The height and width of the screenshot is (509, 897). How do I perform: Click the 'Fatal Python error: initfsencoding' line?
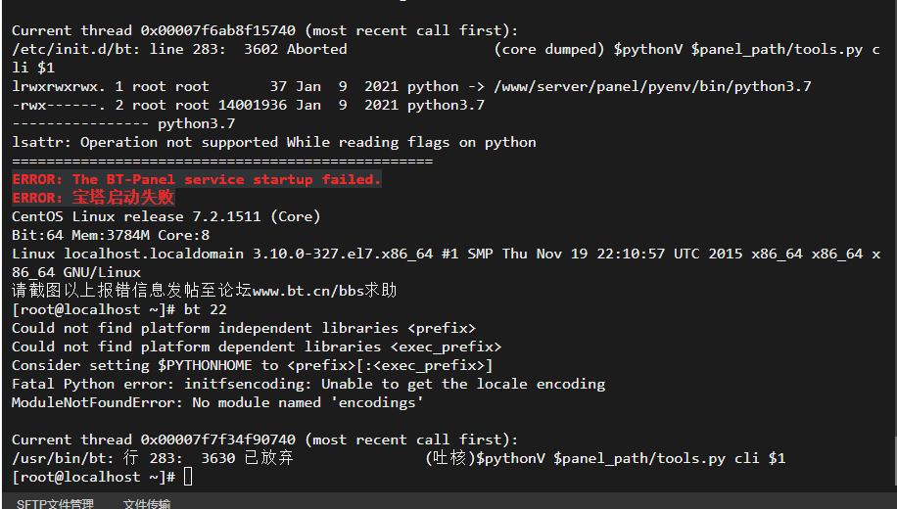point(308,384)
